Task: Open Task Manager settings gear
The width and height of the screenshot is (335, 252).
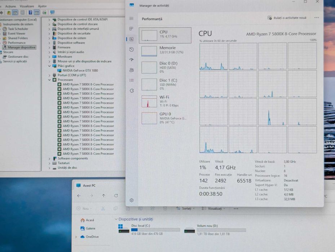Action: [x=132, y=200]
